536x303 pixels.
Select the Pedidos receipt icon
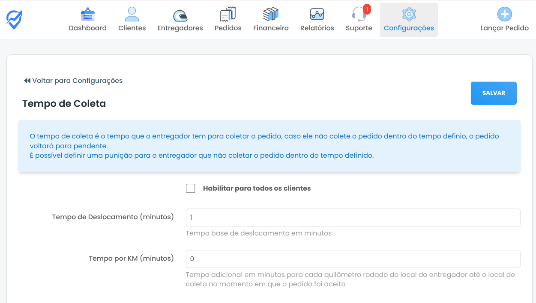click(x=228, y=15)
